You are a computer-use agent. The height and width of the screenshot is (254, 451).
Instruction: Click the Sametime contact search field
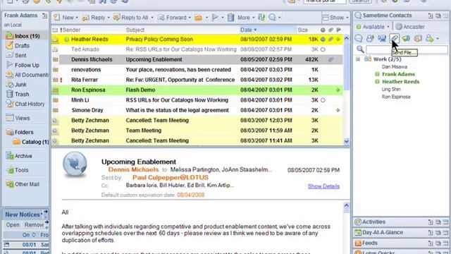(x=407, y=49)
